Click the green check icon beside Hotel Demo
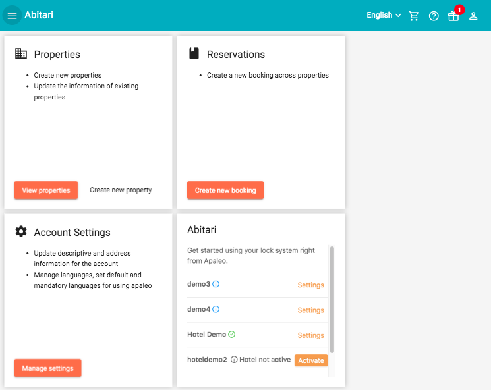This screenshot has width=491, height=390. point(232,334)
